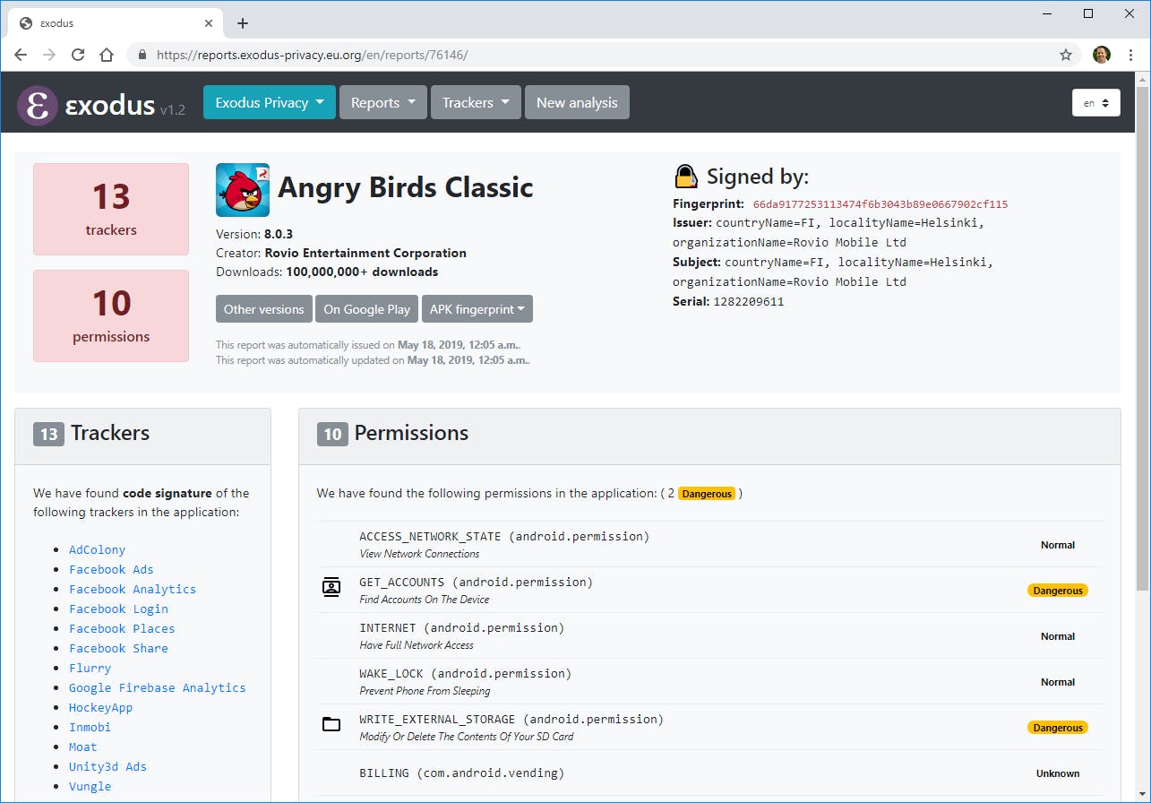Click the WRITE_EXTERNAL_STORAGE folder icon

[331, 724]
